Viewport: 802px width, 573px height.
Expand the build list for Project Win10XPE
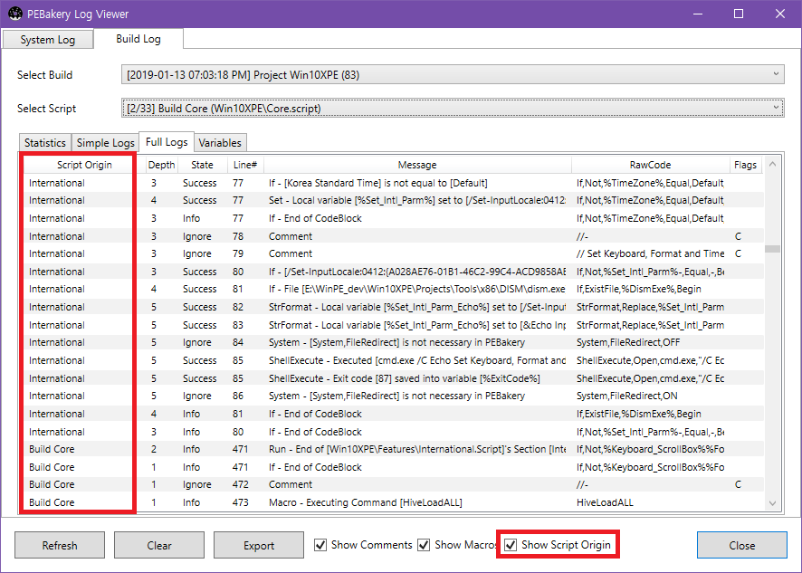click(x=774, y=73)
